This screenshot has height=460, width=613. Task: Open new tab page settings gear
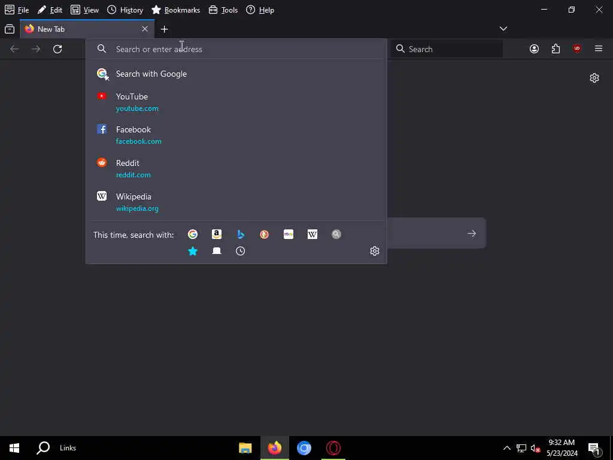[x=594, y=78]
